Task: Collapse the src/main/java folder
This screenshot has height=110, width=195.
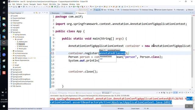Action: pyautogui.click(x=12, y=37)
